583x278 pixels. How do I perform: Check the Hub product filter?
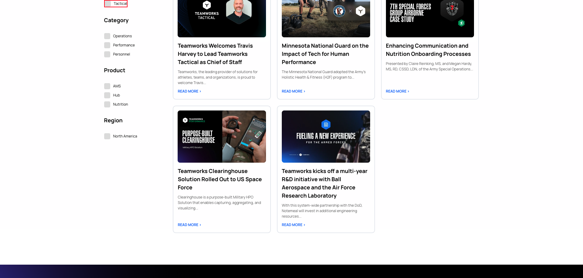(107, 95)
